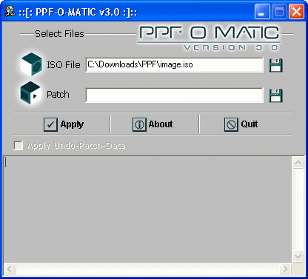Minimize the PPF-O-MATIC window
The height and width of the screenshot is (279, 308).
(262, 12)
